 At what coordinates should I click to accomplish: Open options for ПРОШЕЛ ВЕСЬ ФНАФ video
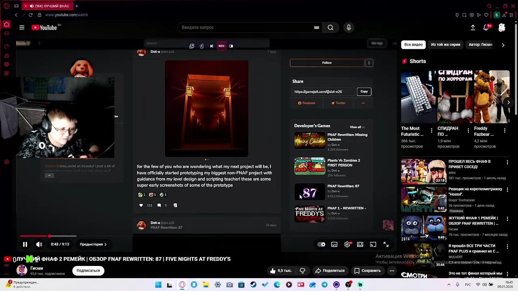(x=507, y=162)
